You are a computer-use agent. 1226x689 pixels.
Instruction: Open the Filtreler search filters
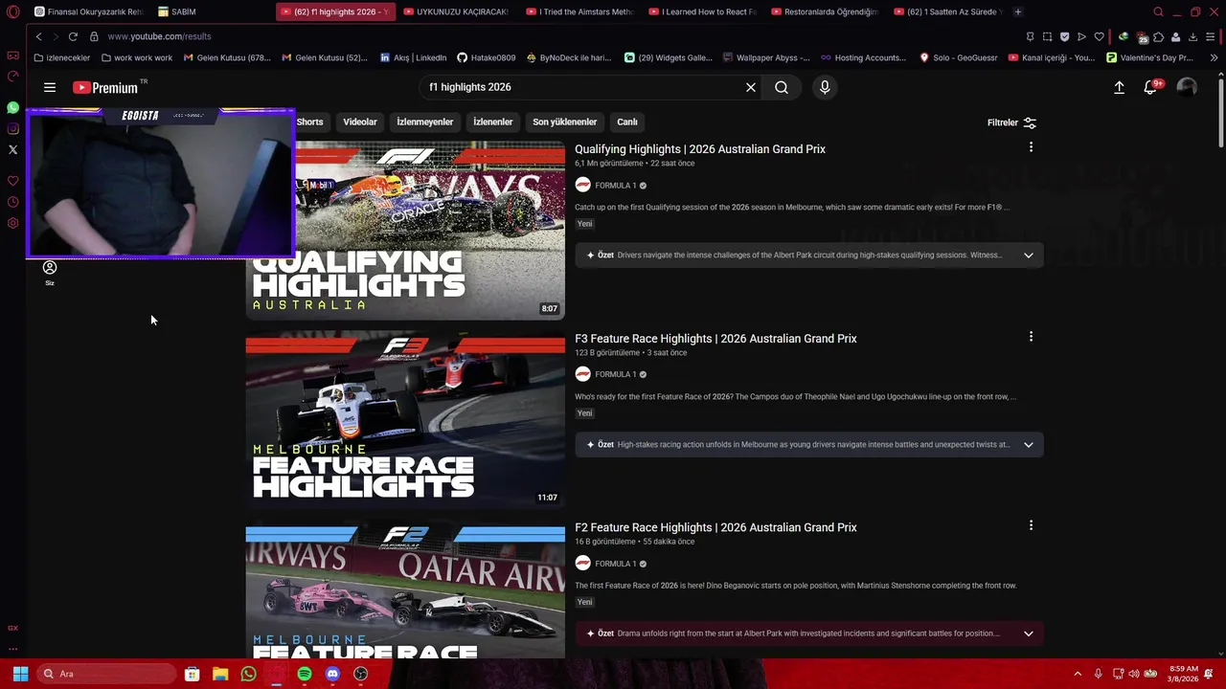[x=1011, y=122]
